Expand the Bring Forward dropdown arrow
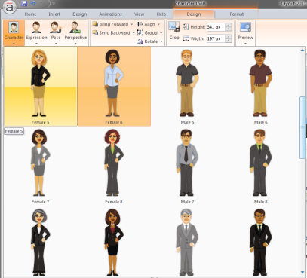 tap(132, 24)
